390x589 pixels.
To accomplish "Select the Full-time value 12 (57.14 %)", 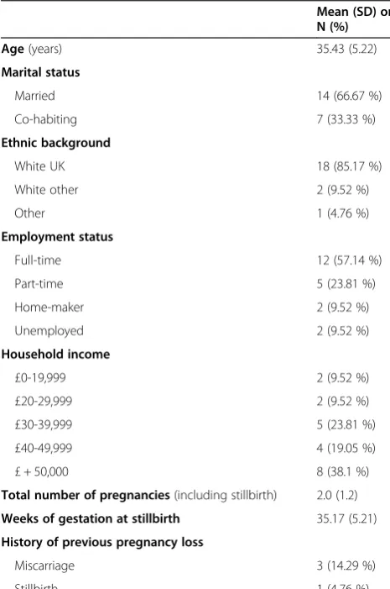I will click(349, 260).
